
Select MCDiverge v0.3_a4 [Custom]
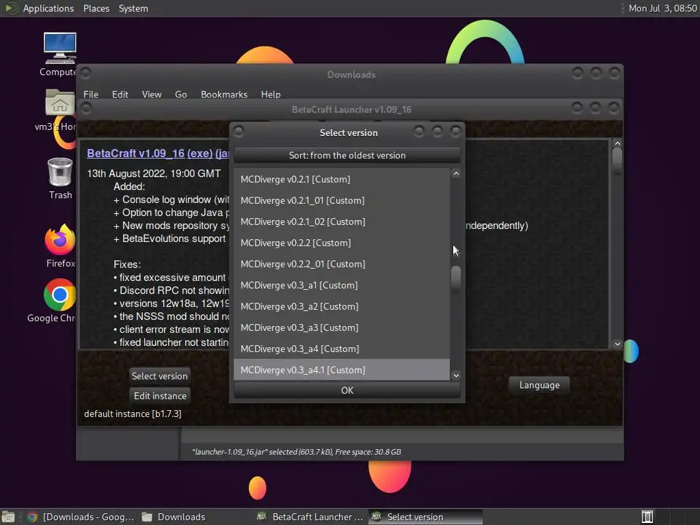[342, 349]
